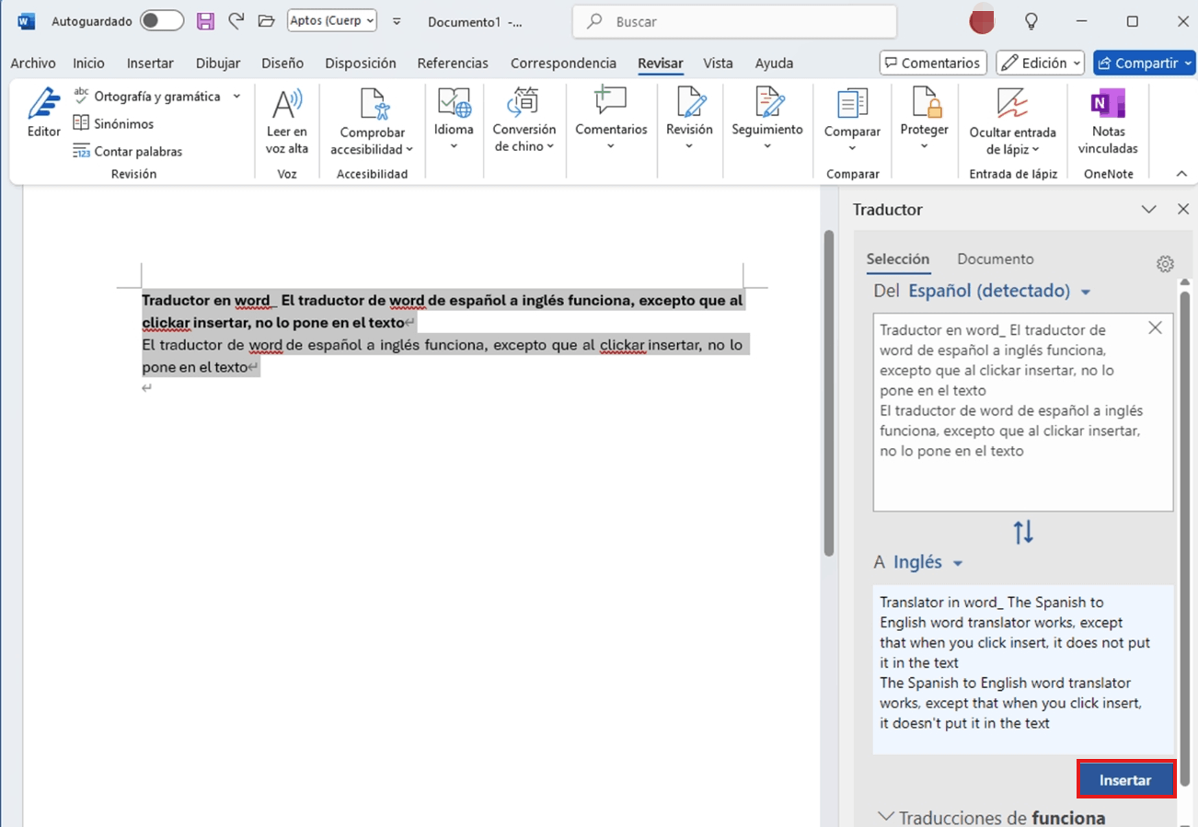Open the Editor tool
Viewport: 1198px width, 827px height.
43,113
